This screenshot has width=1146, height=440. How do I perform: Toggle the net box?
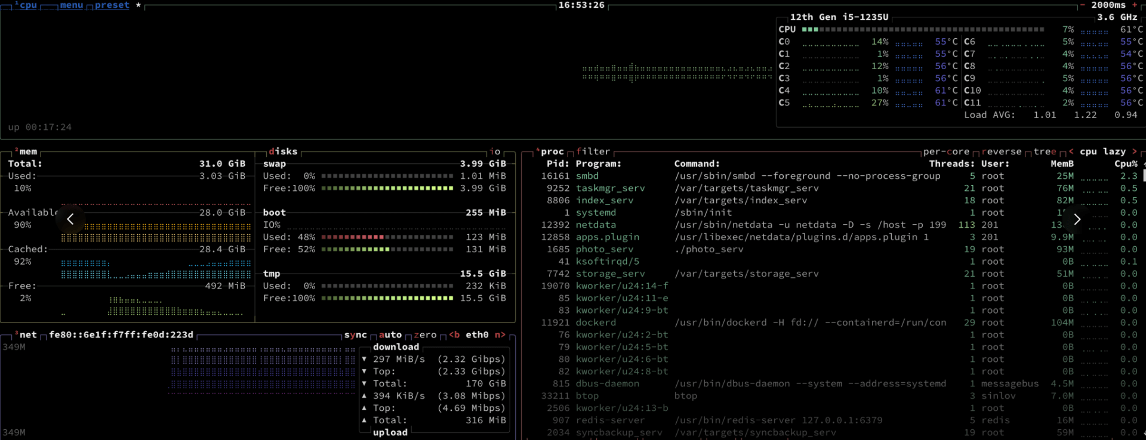pos(26,334)
